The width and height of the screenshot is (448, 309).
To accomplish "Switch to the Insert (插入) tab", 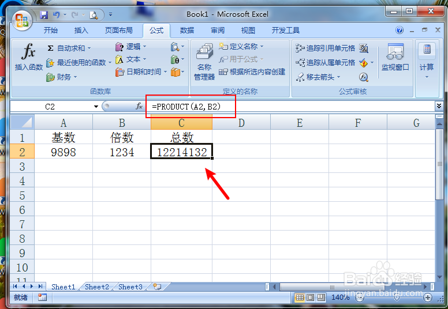I will tap(81, 30).
